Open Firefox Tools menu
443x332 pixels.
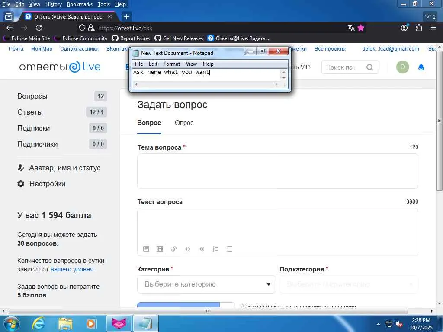pos(104,4)
